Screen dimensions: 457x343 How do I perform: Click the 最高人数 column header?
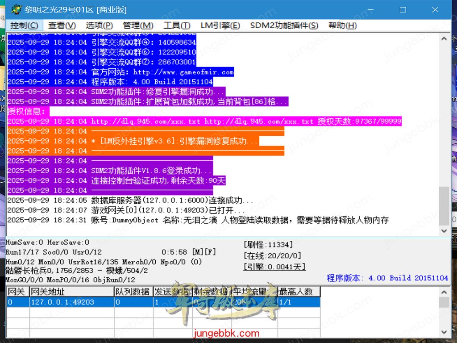pyautogui.click(x=299, y=292)
